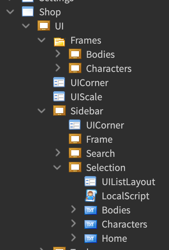Select the UI item label
Screen dimensions: 169x250
point(59,26)
